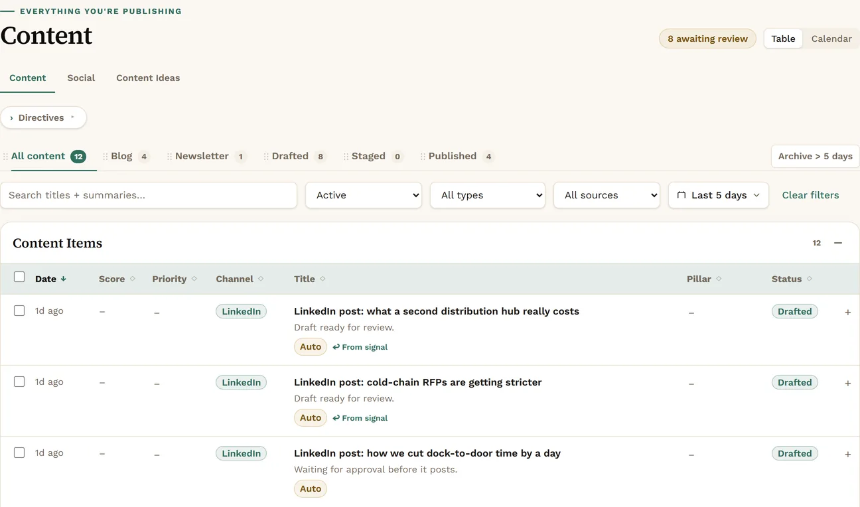Open the Last 5 days date range dropdown

click(x=719, y=195)
